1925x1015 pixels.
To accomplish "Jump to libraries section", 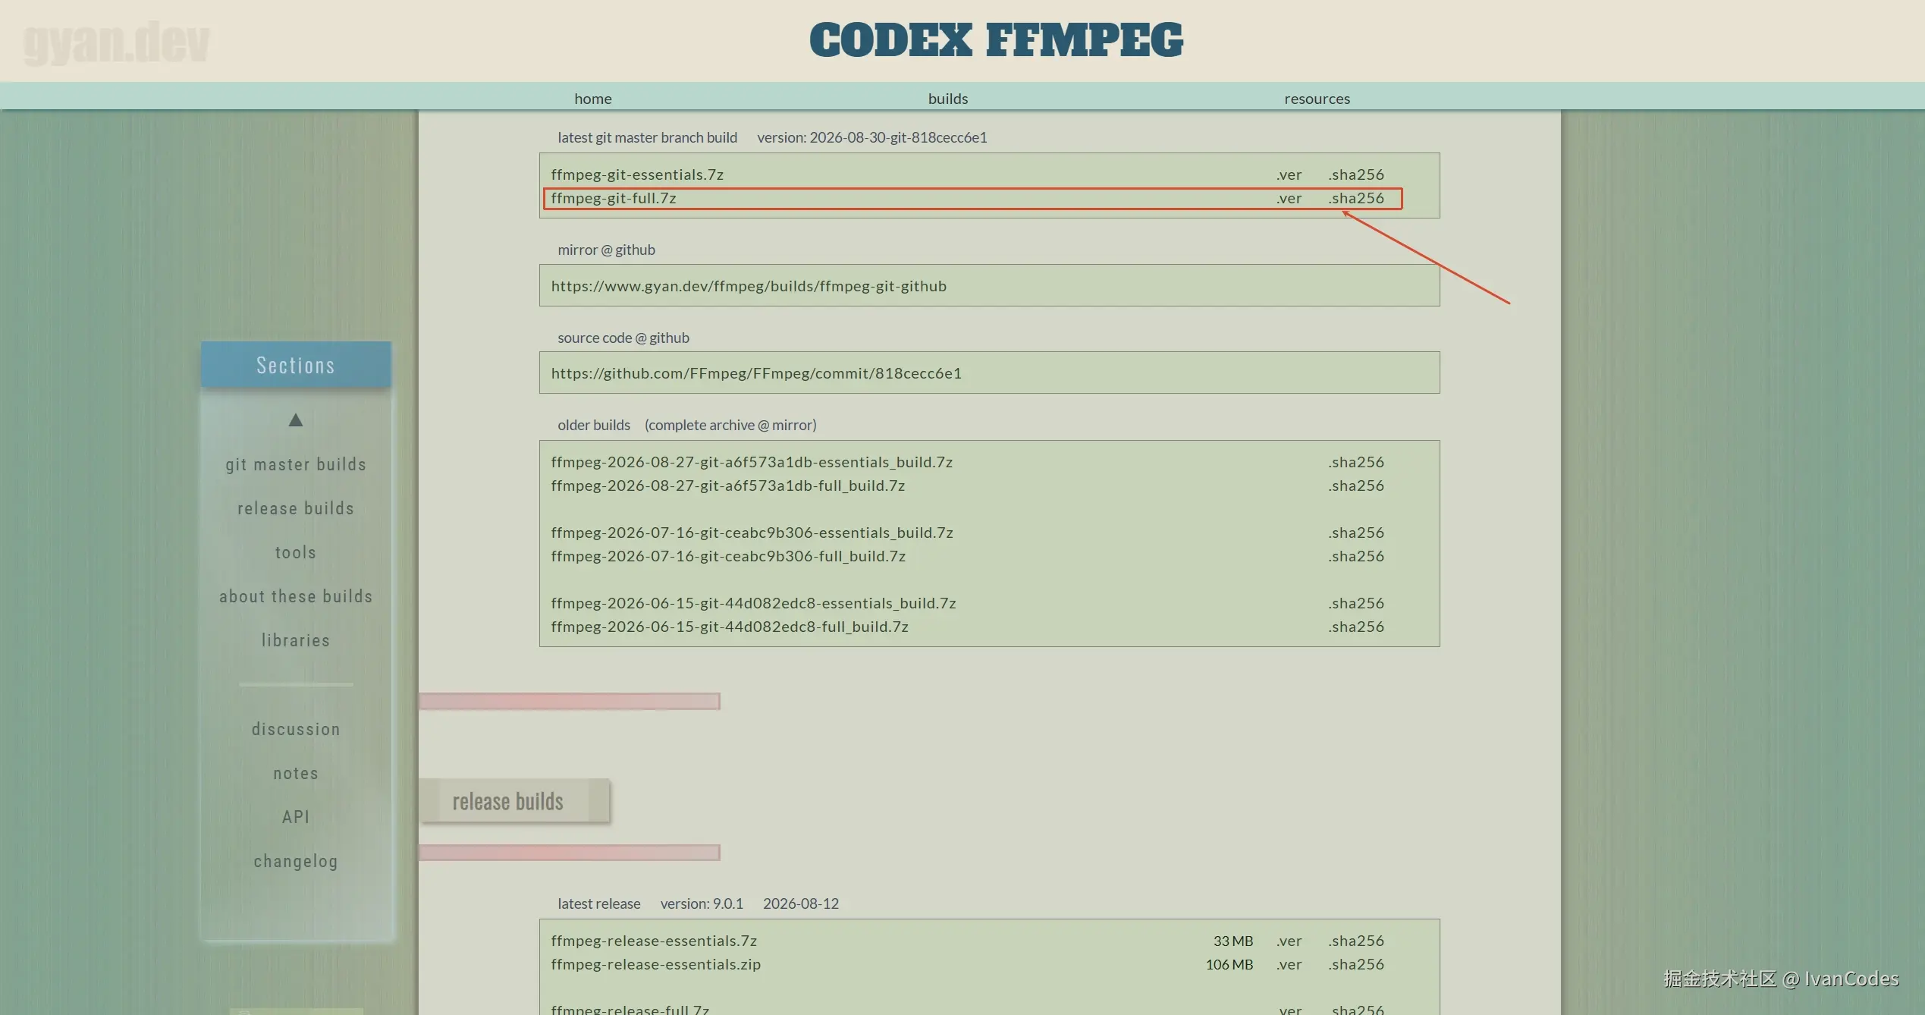I will click(296, 640).
